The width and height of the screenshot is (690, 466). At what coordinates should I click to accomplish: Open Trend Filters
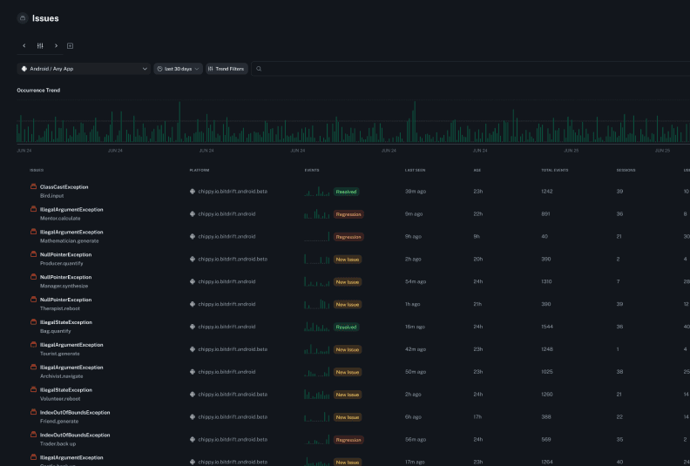pos(227,69)
